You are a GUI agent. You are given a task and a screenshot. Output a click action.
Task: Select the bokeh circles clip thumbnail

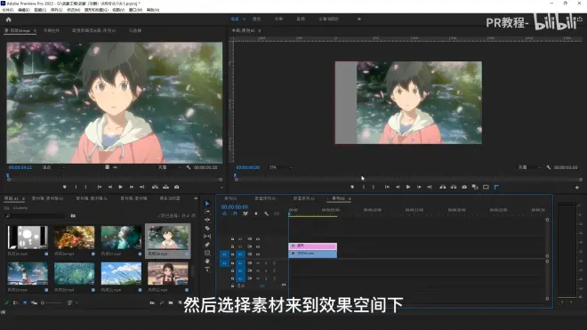(x=28, y=237)
